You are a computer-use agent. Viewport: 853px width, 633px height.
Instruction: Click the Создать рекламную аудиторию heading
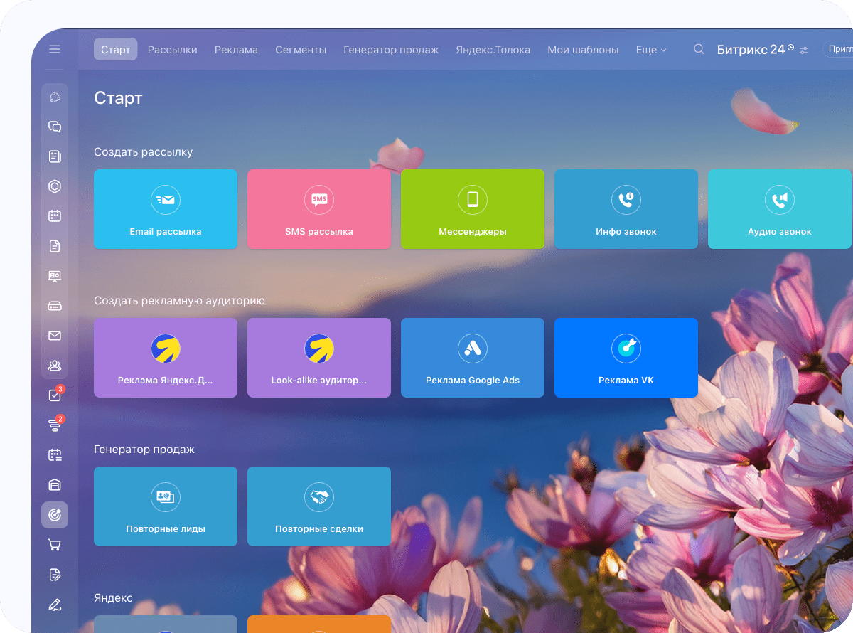tap(179, 301)
